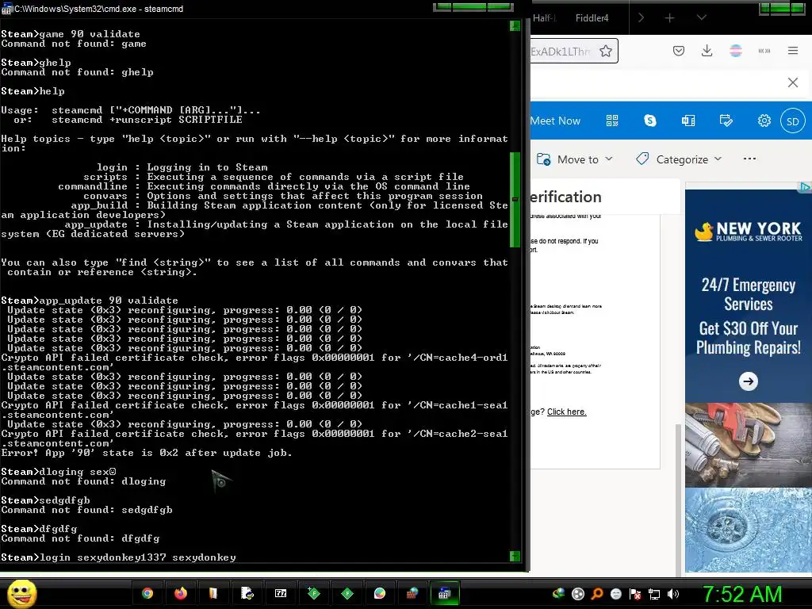
Task: Click the 'Steam>help' line in cmd
Action: coord(33,91)
